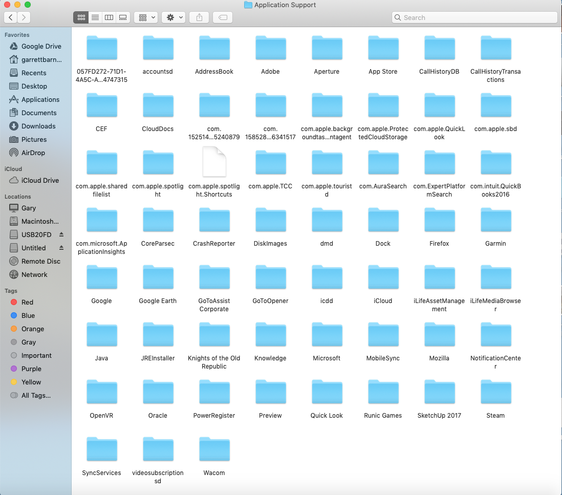Eject the USB20FD drive
Screen dimensions: 562x495
pos(61,234)
